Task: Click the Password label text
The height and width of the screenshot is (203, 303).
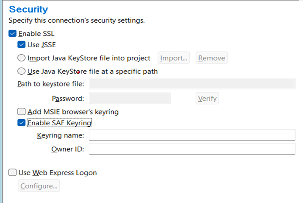Action: point(68,99)
